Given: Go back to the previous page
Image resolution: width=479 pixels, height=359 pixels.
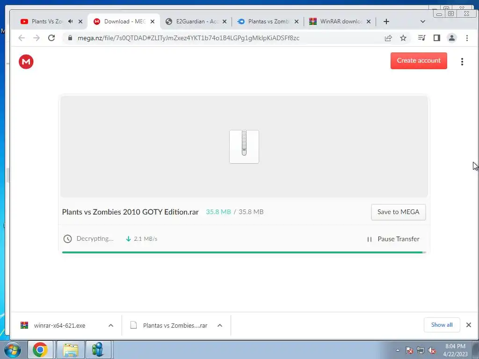Looking at the screenshot, I should (x=22, y=38).
